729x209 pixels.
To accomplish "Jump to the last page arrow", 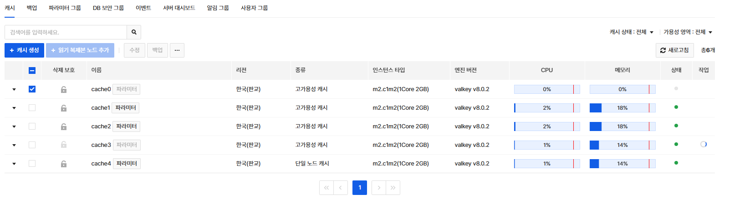I will [393, 188].
